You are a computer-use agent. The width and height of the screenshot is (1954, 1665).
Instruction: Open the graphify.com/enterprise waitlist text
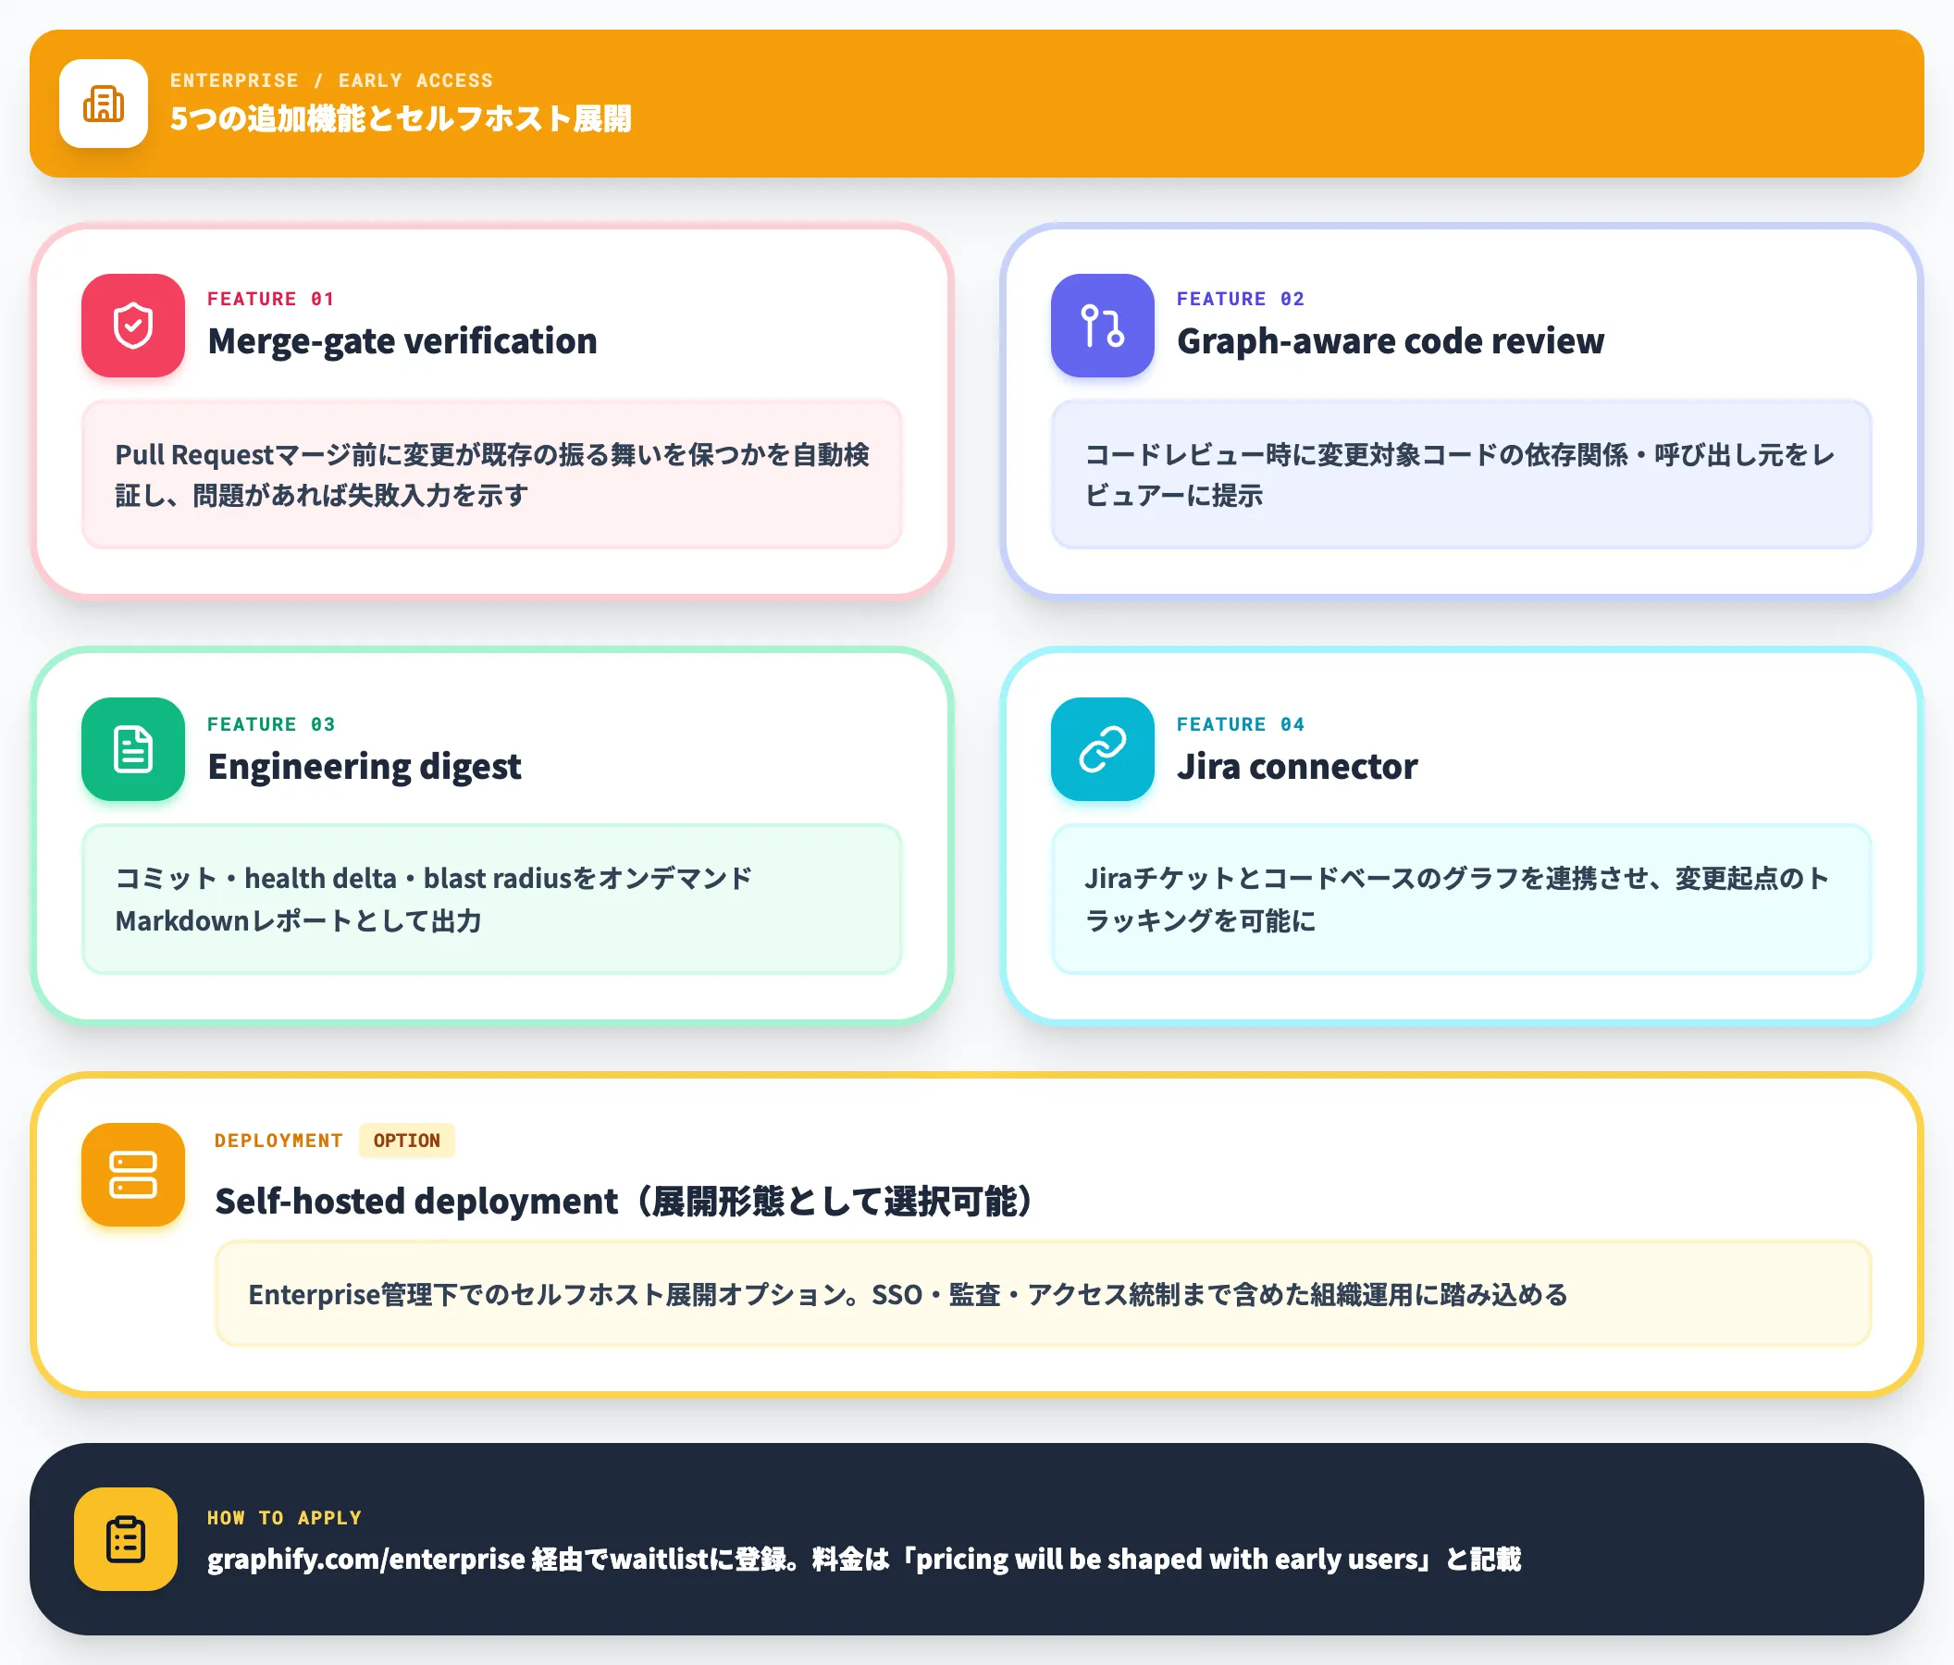[864, 1560]
